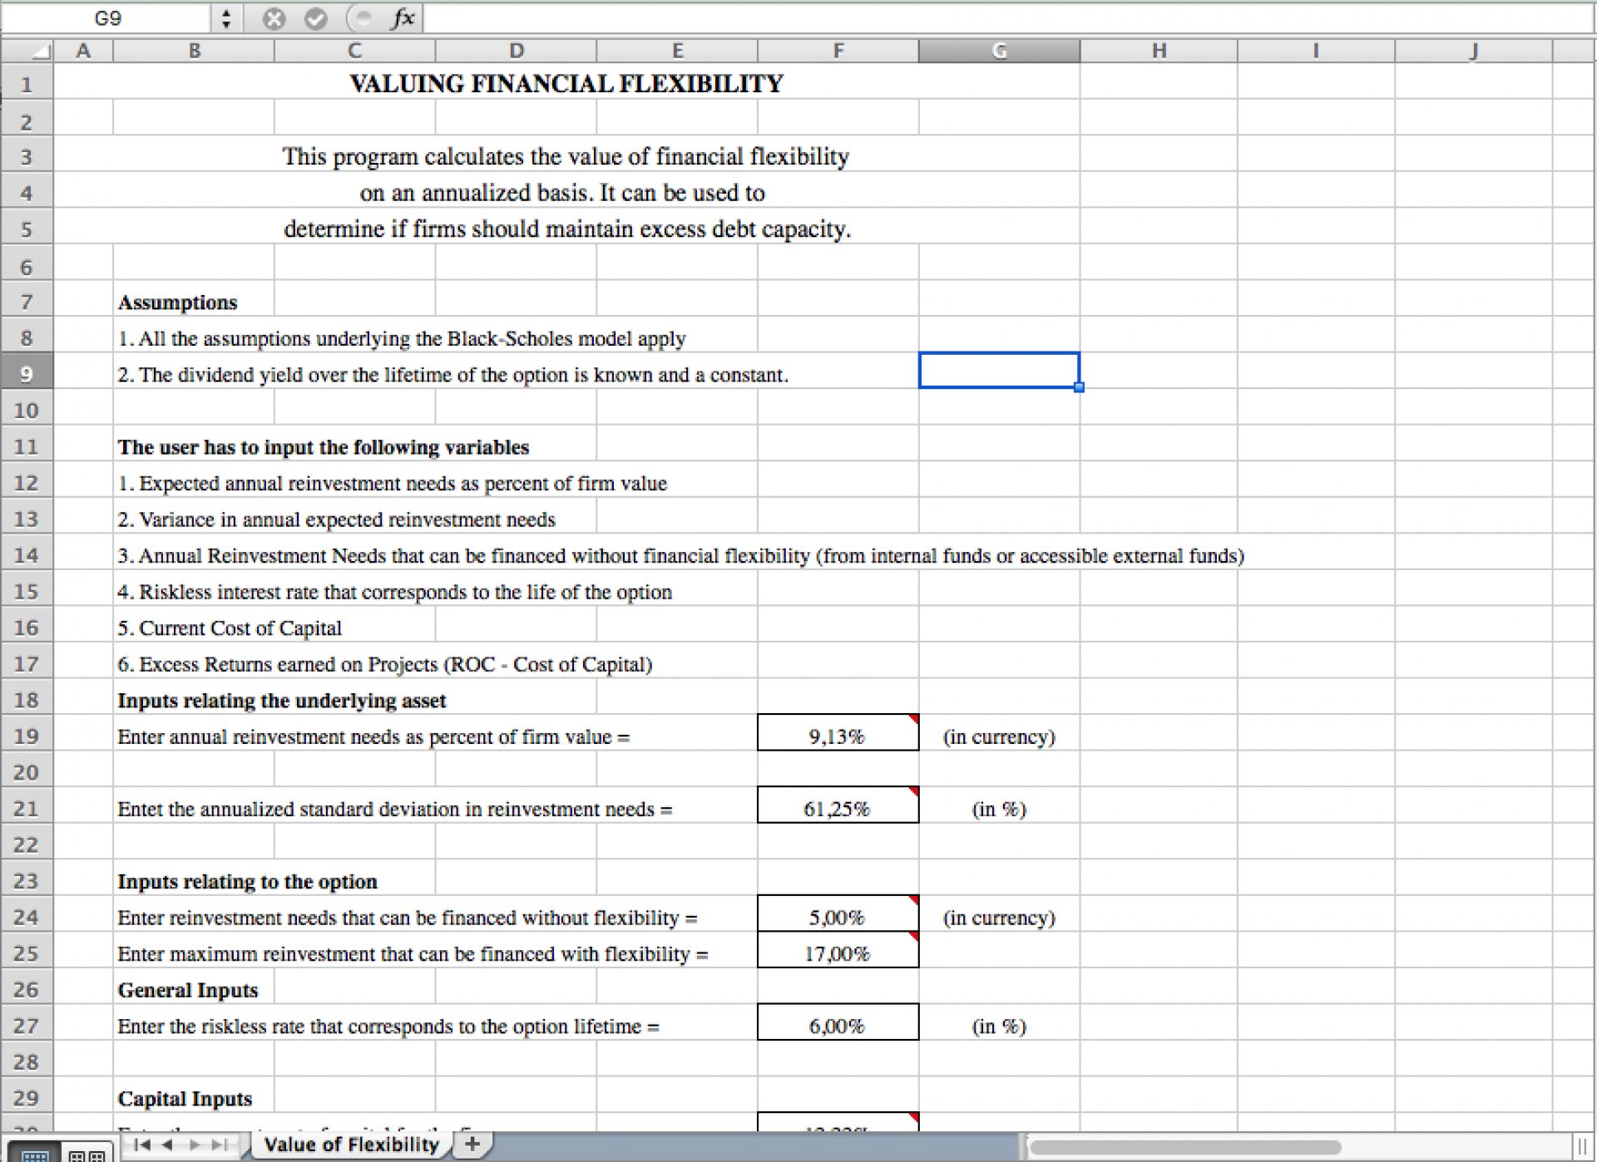This screenshot has height=1162, width=1597.
Task: Click the Name Box showing G9
Action: [x=107, y=18]
